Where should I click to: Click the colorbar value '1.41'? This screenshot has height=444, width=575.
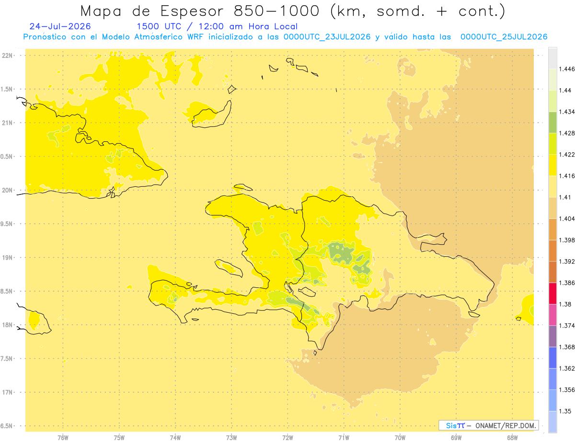565,197
